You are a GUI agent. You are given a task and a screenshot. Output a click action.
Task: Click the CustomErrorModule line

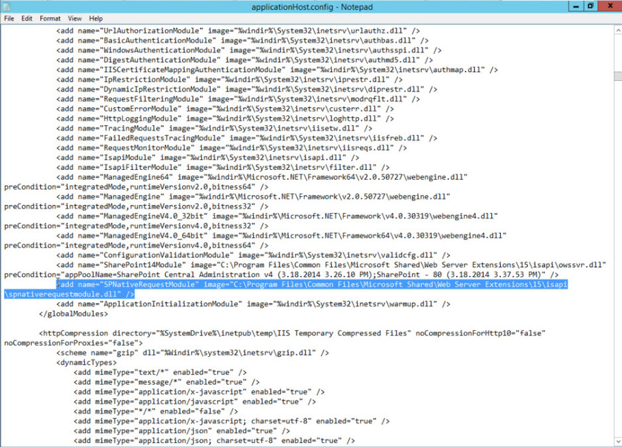pyautogui.click(x=225, y=109)
